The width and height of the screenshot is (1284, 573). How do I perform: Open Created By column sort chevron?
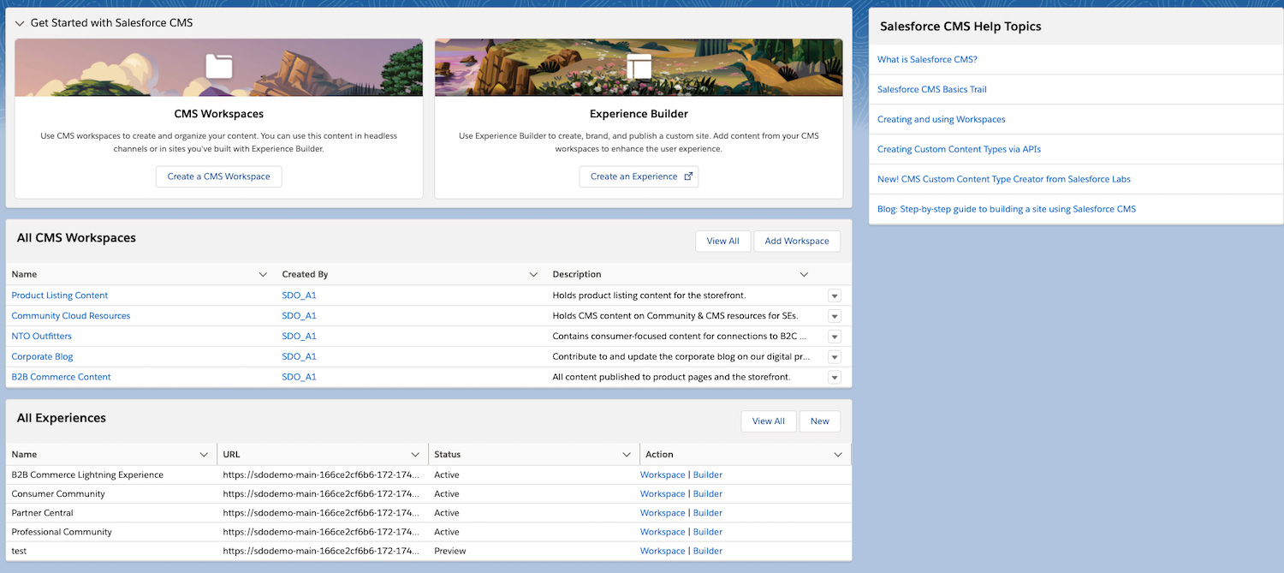533,275
